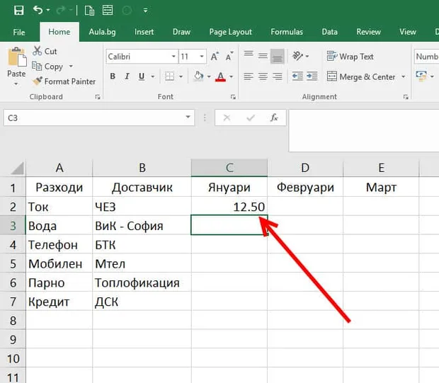Screen dimensions: 439x383
Task: Toggle Bottom Align
Action: pyautogui.click(x=277, y=56)
